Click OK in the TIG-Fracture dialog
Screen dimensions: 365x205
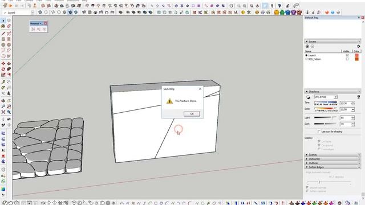click(192, 114)
